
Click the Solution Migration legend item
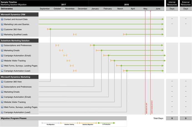(x=88, y=123)
